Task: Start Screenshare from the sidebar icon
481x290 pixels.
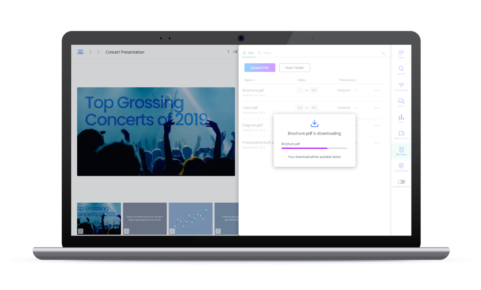Action: click(x=401, y=166)
